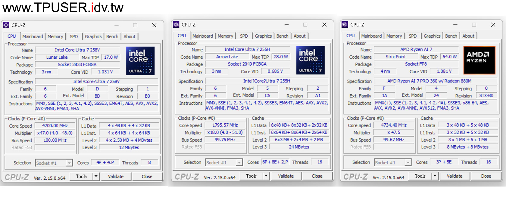Minimize the Intel Core Ultra 7 255H window
This screenshot has width=506, height=207.
click(x=286, y=25)
